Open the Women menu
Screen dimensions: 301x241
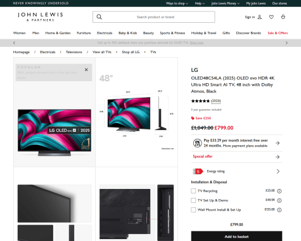[19, 33]
